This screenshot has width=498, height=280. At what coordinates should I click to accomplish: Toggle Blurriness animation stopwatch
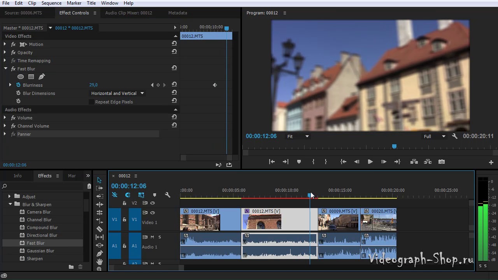click(18, 85)
